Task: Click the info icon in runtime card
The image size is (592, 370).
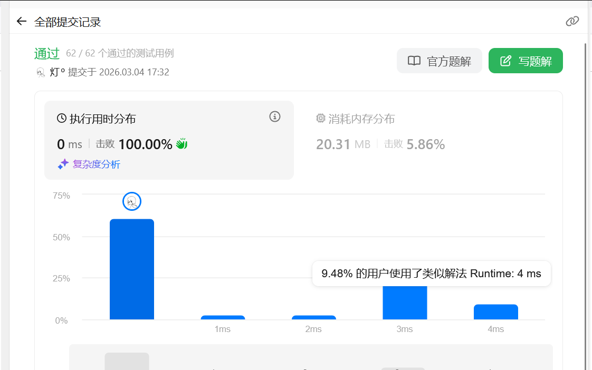Action: pyautogui.click(x=274, y=116)
